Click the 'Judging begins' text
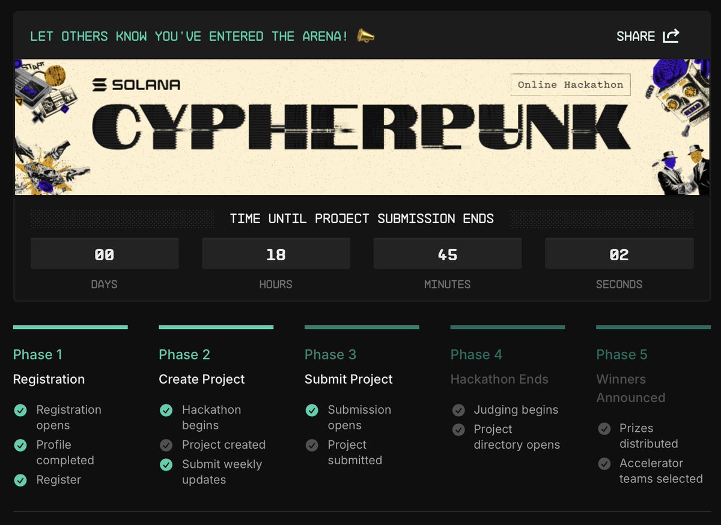This screenshot has width=721, height=525. tap(516, 410)
